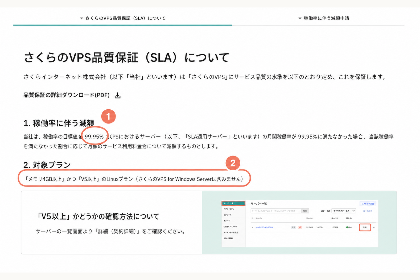The width and height of the screenshot is (420, 280).
Task: Click the large さくらのVPS品質保証（SLA）について page heading
Action: [x=126, y=57]
